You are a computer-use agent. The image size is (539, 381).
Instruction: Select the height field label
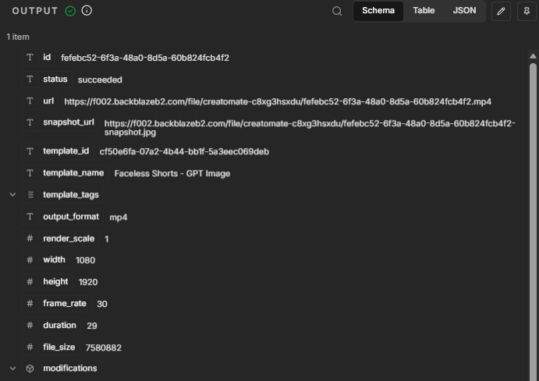pos(55,282)
